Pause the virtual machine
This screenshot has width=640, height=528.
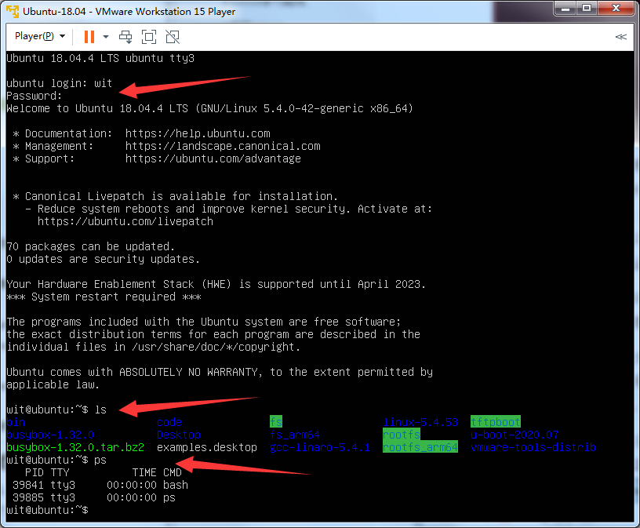[x=89, y=37]
